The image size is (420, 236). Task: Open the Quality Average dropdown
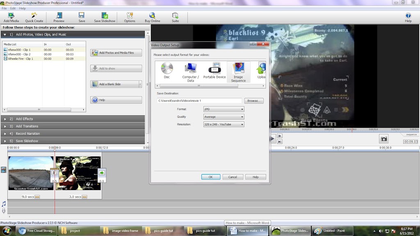coord(224,117)
